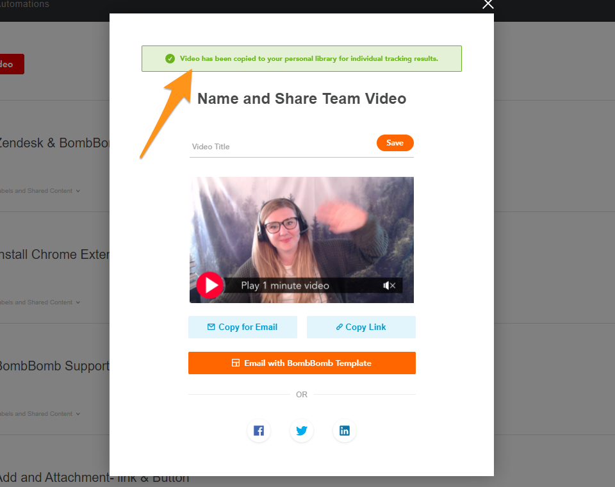Click into the Video Title field
The width and height of the screenshot is (615, 487).
click(x=283, y=147)
